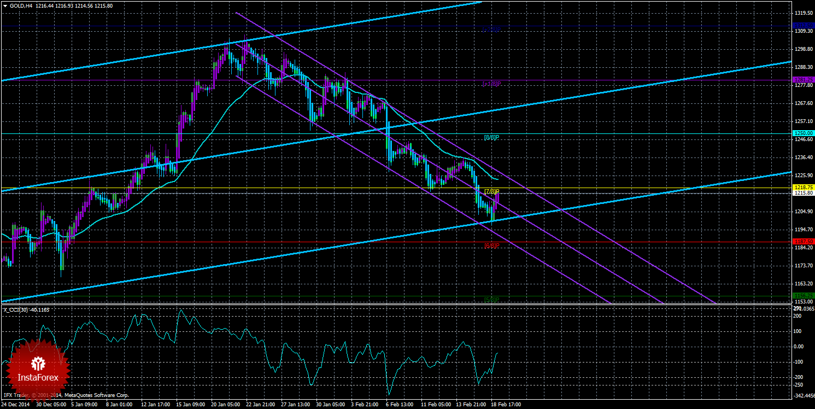This screenshot has width=815, height=409.
Task: Select the [5/8]P Murrey level label
Action: pyautogui.click(x=492, y=300)
